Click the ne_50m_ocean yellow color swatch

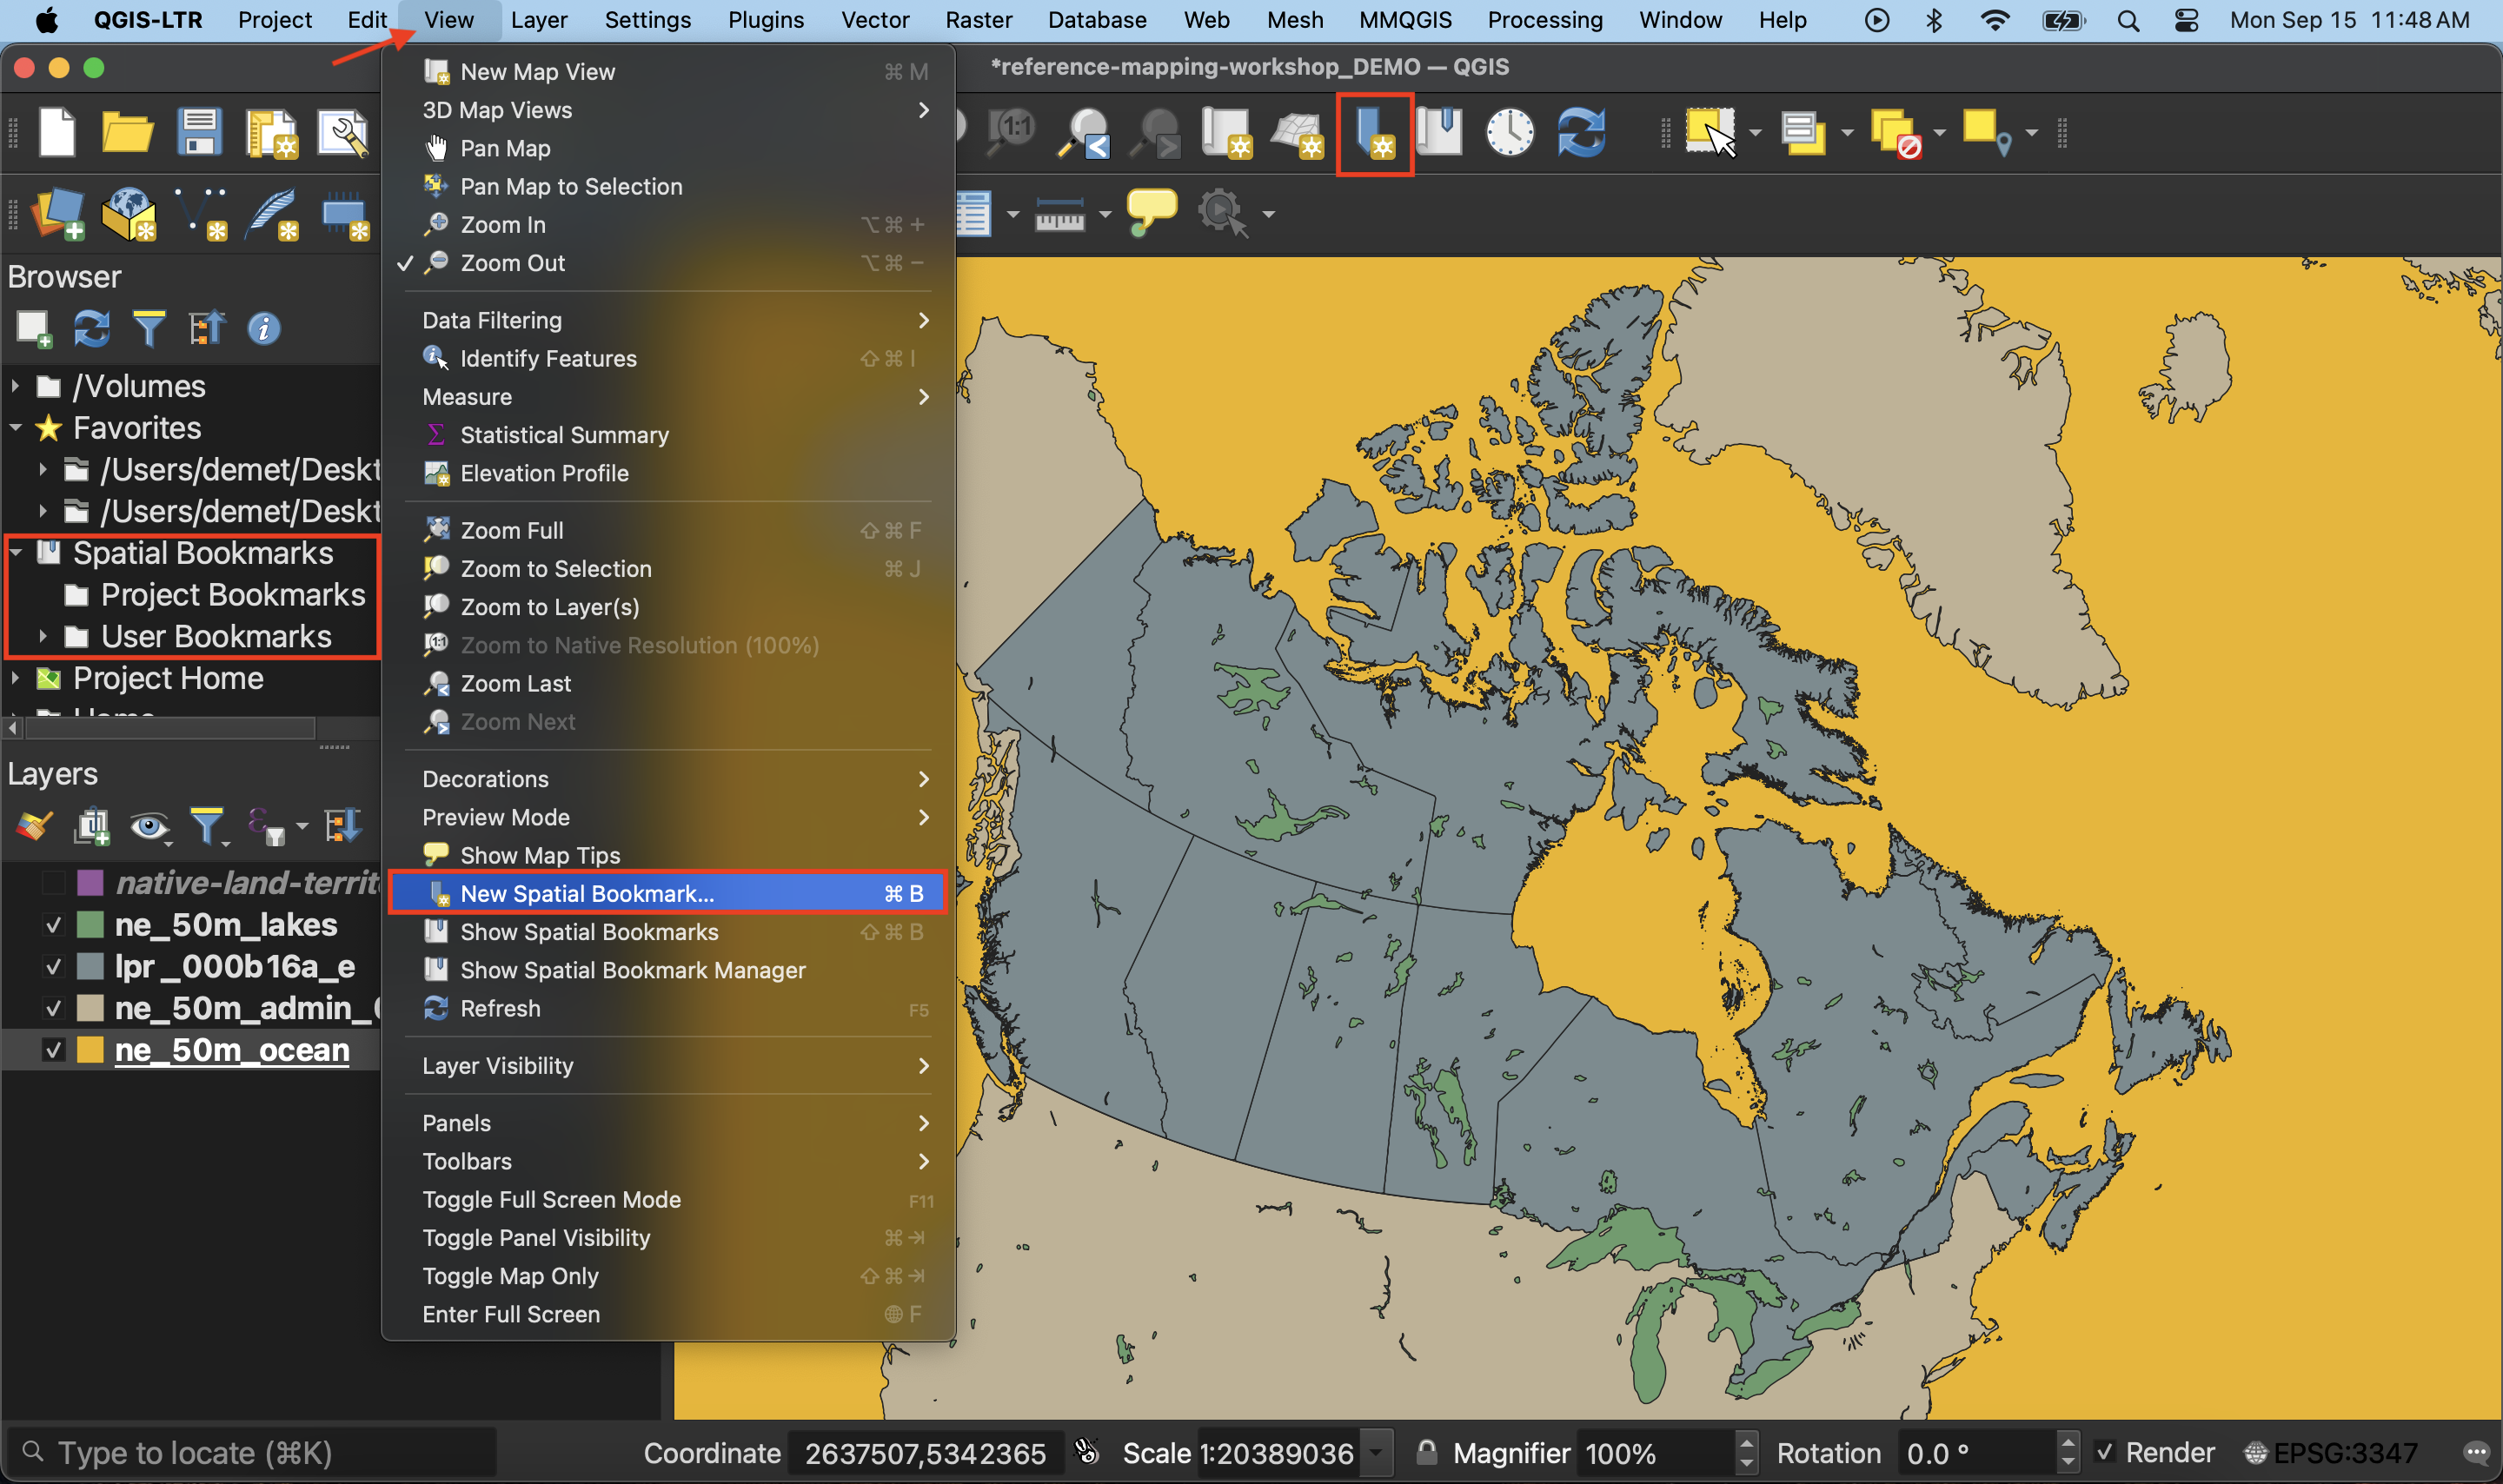click(90, 1050)
